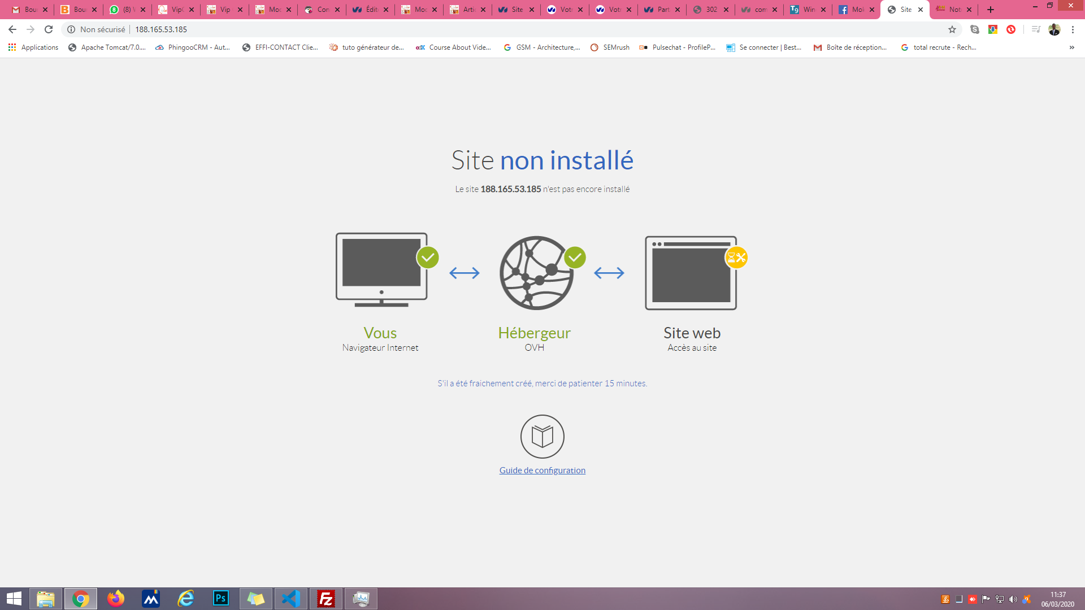Open the media control extension icon
This screenshot has height=610, width=1085.
(1036, 29)
